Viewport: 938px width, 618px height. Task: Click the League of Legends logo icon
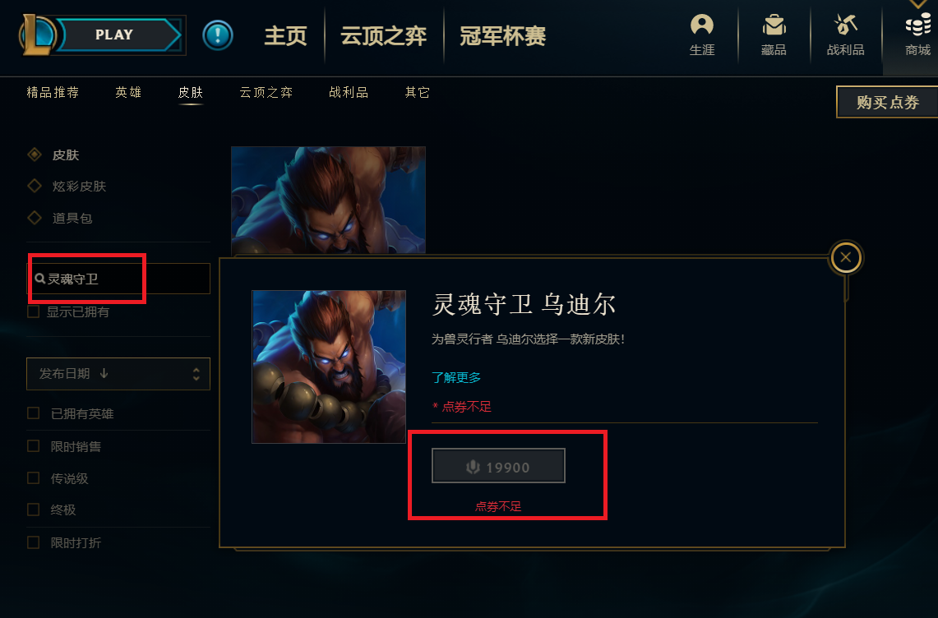(x=37, y=35)
